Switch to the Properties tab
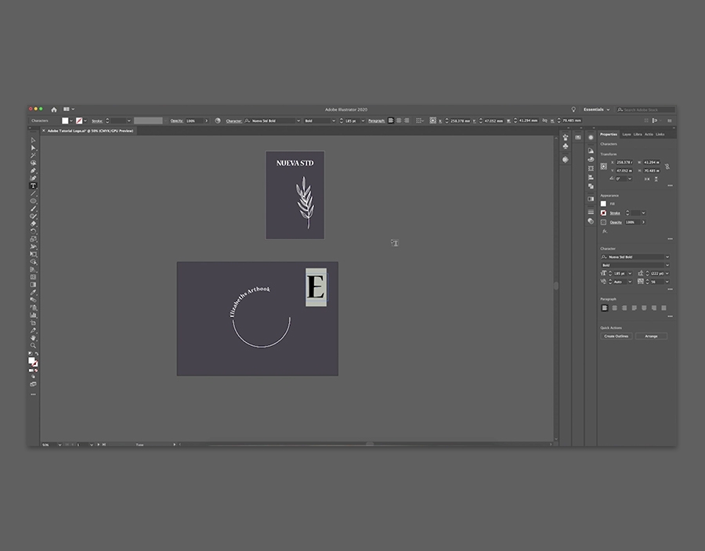Screen dimensions: 705x551 pos(609,135)
